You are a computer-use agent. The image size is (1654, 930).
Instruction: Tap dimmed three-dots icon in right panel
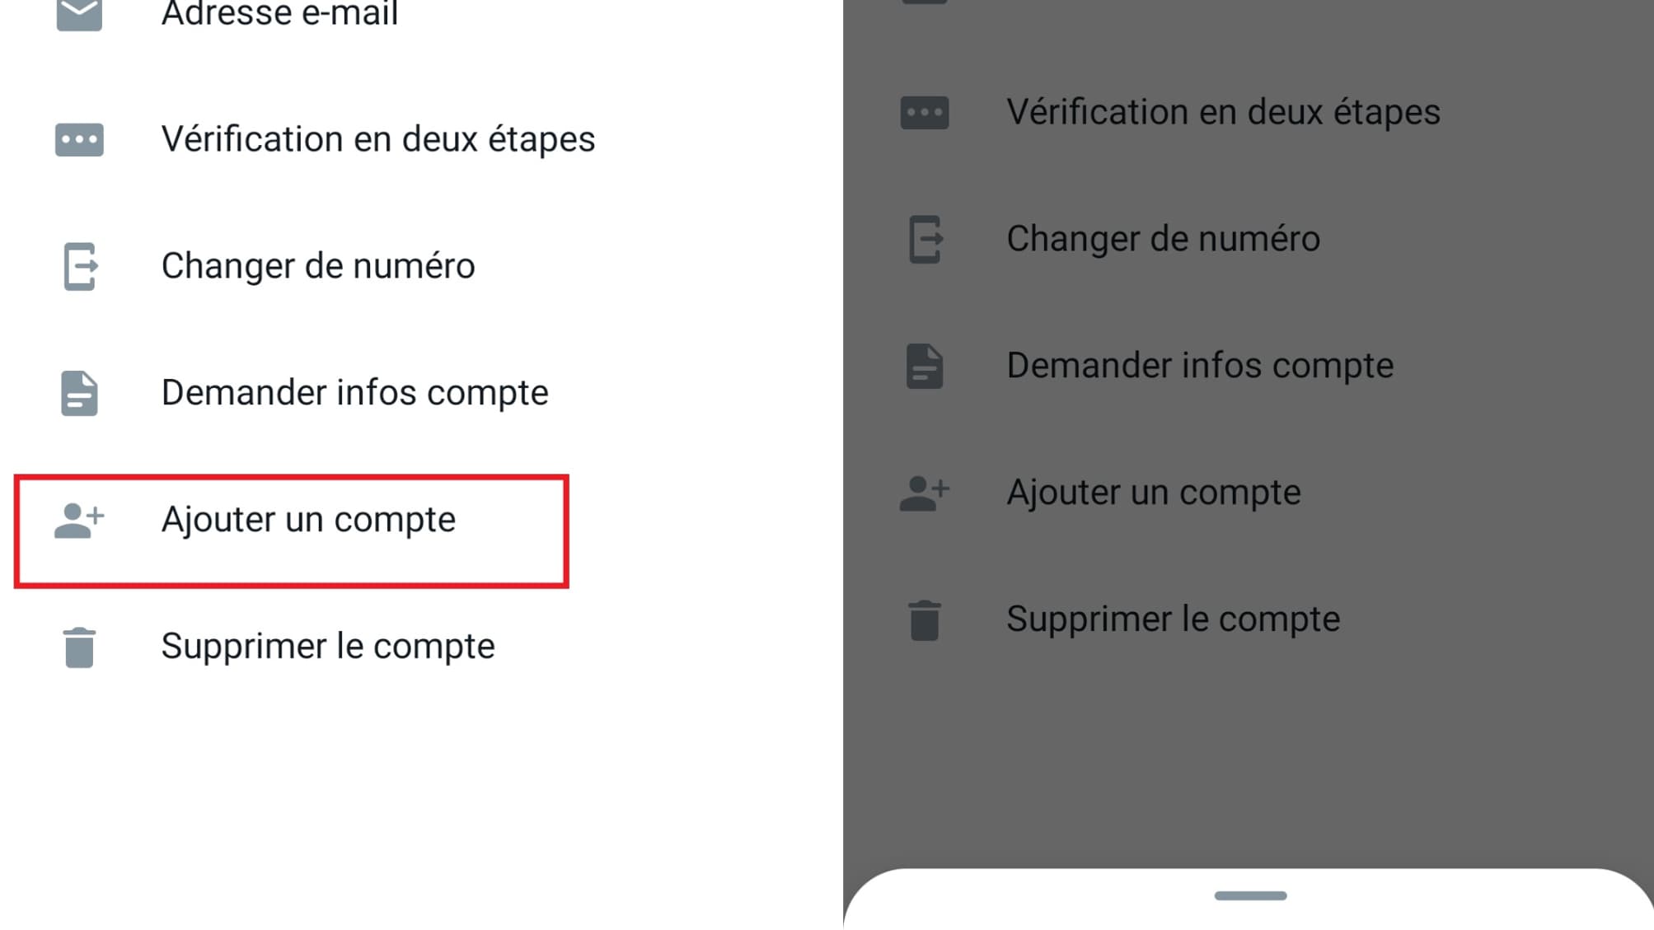tap(925, 113)
